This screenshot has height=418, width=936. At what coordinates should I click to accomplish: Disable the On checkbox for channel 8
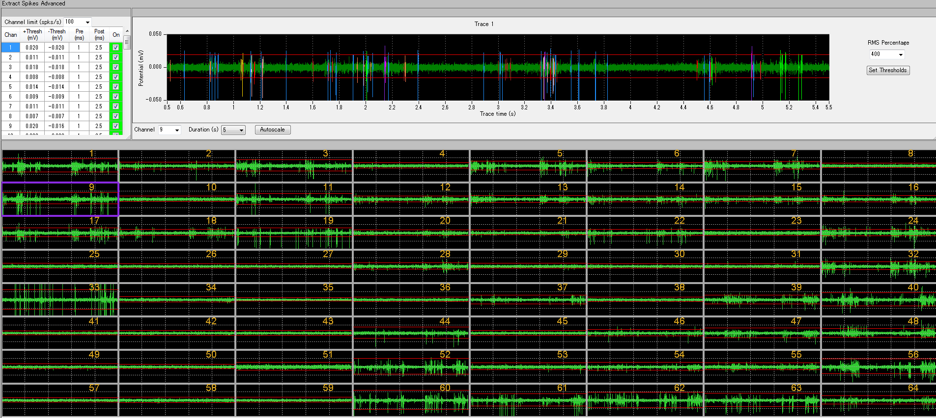tap(115, 116)
